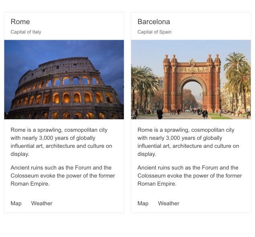This screenshot has height=237, width=255.
Task: Click the palm trees left of the arch
Action: (144, 84)
